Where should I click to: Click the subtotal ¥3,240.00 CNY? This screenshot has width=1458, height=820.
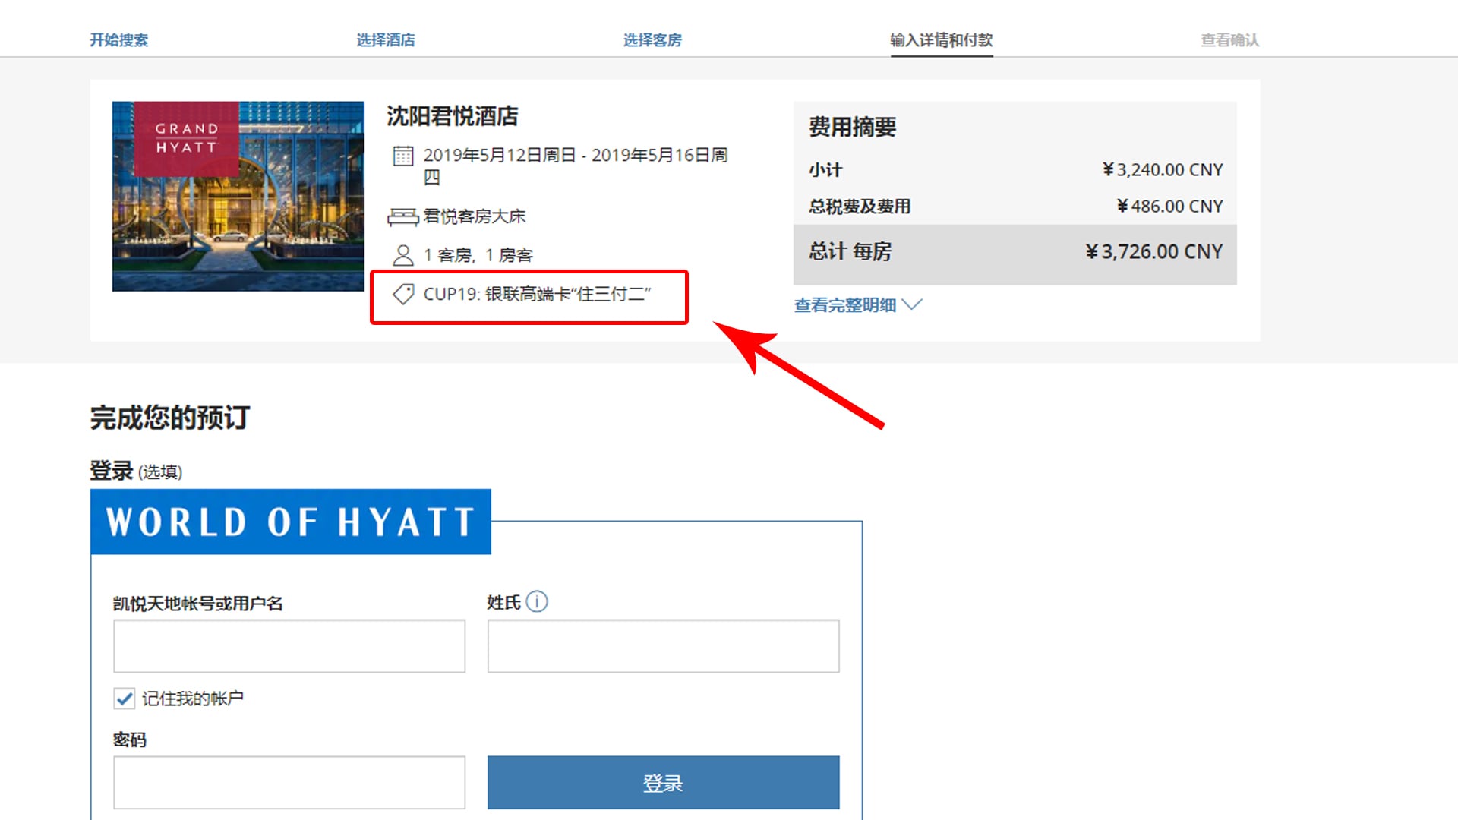pos(1163,169)
